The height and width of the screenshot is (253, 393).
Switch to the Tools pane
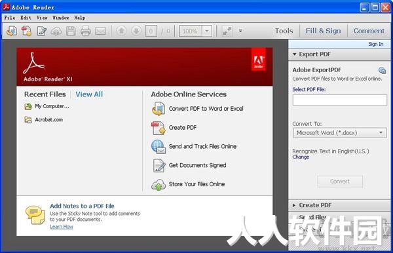[284, 31]
